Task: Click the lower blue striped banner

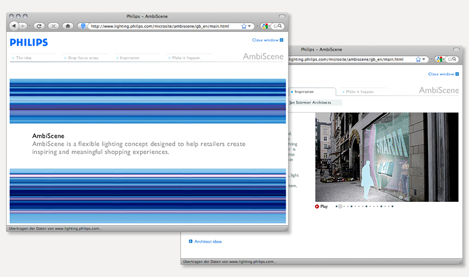Action: point(147,196)
